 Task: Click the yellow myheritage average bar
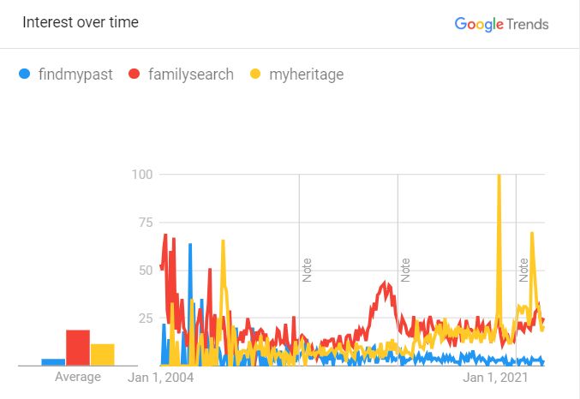103,354
